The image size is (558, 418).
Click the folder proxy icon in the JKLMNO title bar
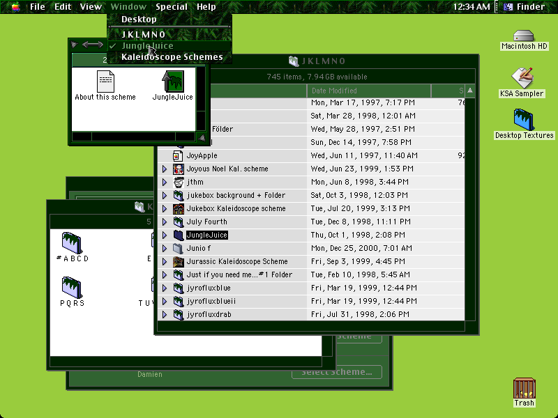(293, 61)
